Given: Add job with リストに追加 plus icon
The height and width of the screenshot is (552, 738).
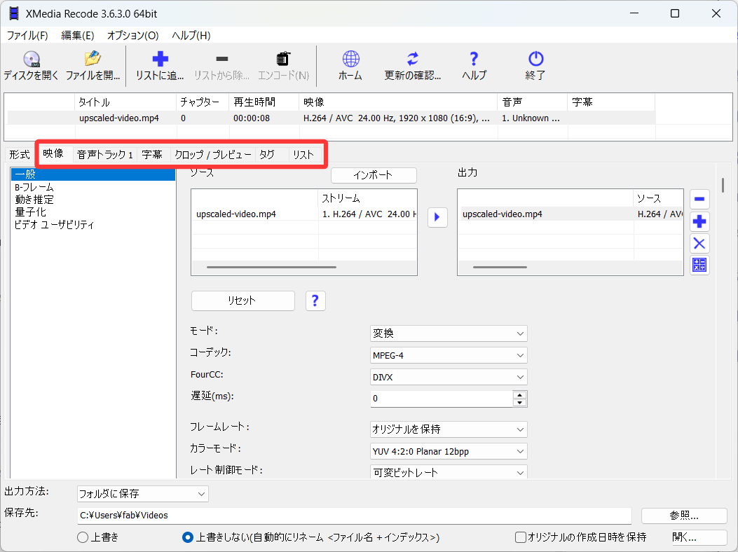Looking at the screenshot, I should (x=160, y=59).
